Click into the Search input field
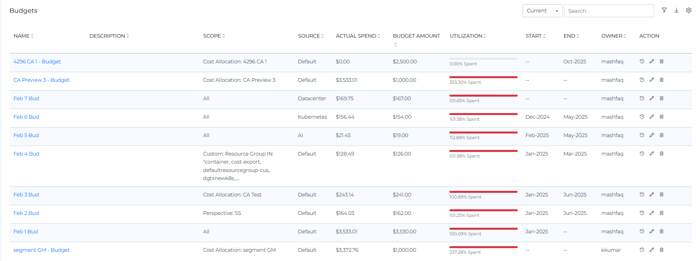 [608, 11]
